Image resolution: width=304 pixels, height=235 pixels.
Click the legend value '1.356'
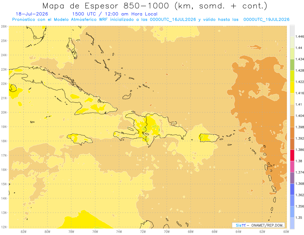300,206
